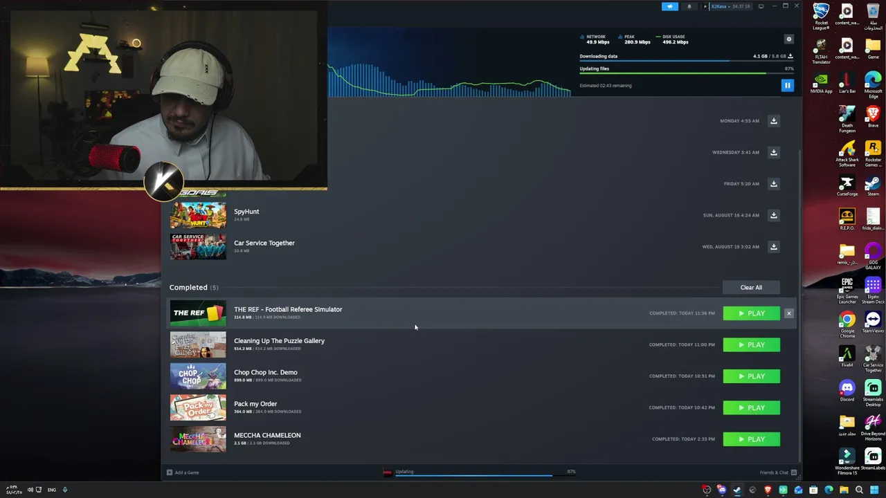
Task: Play Chop Chop Inc. Demo
Action: pyautogui.click(x=752, y=376)
